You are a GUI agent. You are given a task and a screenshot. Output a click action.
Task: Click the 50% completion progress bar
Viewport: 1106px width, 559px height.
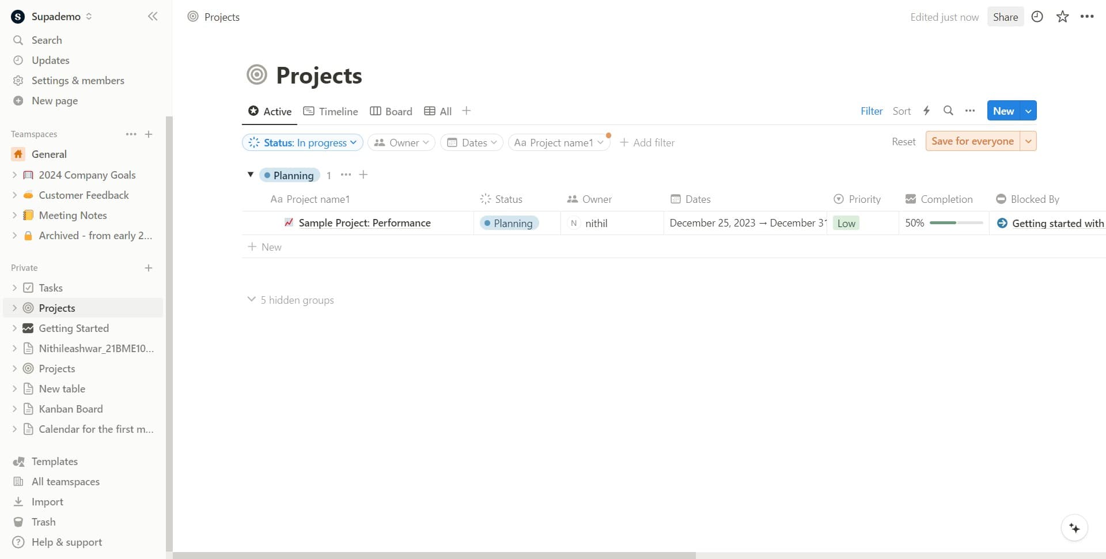click(956, 223)
